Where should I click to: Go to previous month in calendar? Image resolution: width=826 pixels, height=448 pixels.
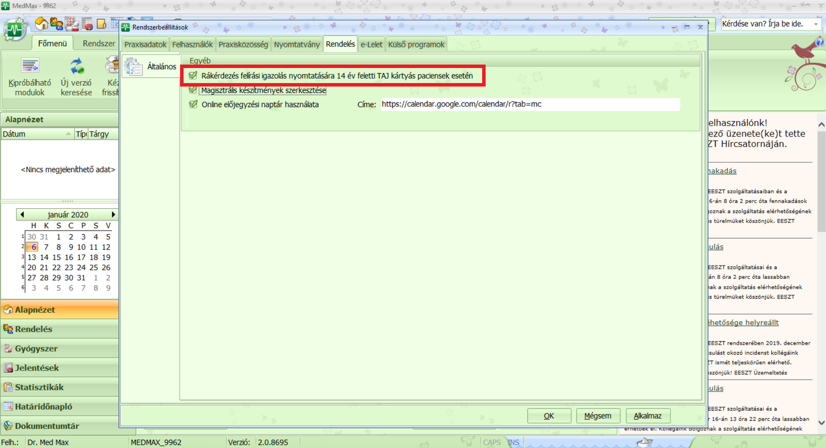click(22, 214)
